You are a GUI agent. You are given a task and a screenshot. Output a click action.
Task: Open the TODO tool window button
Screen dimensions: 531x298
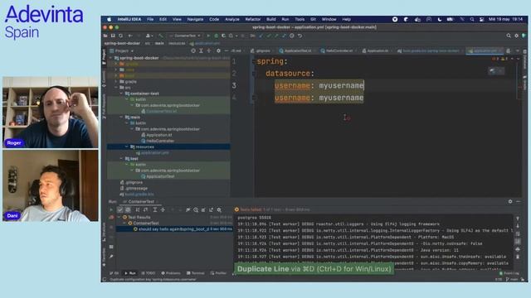coord(148,273)
